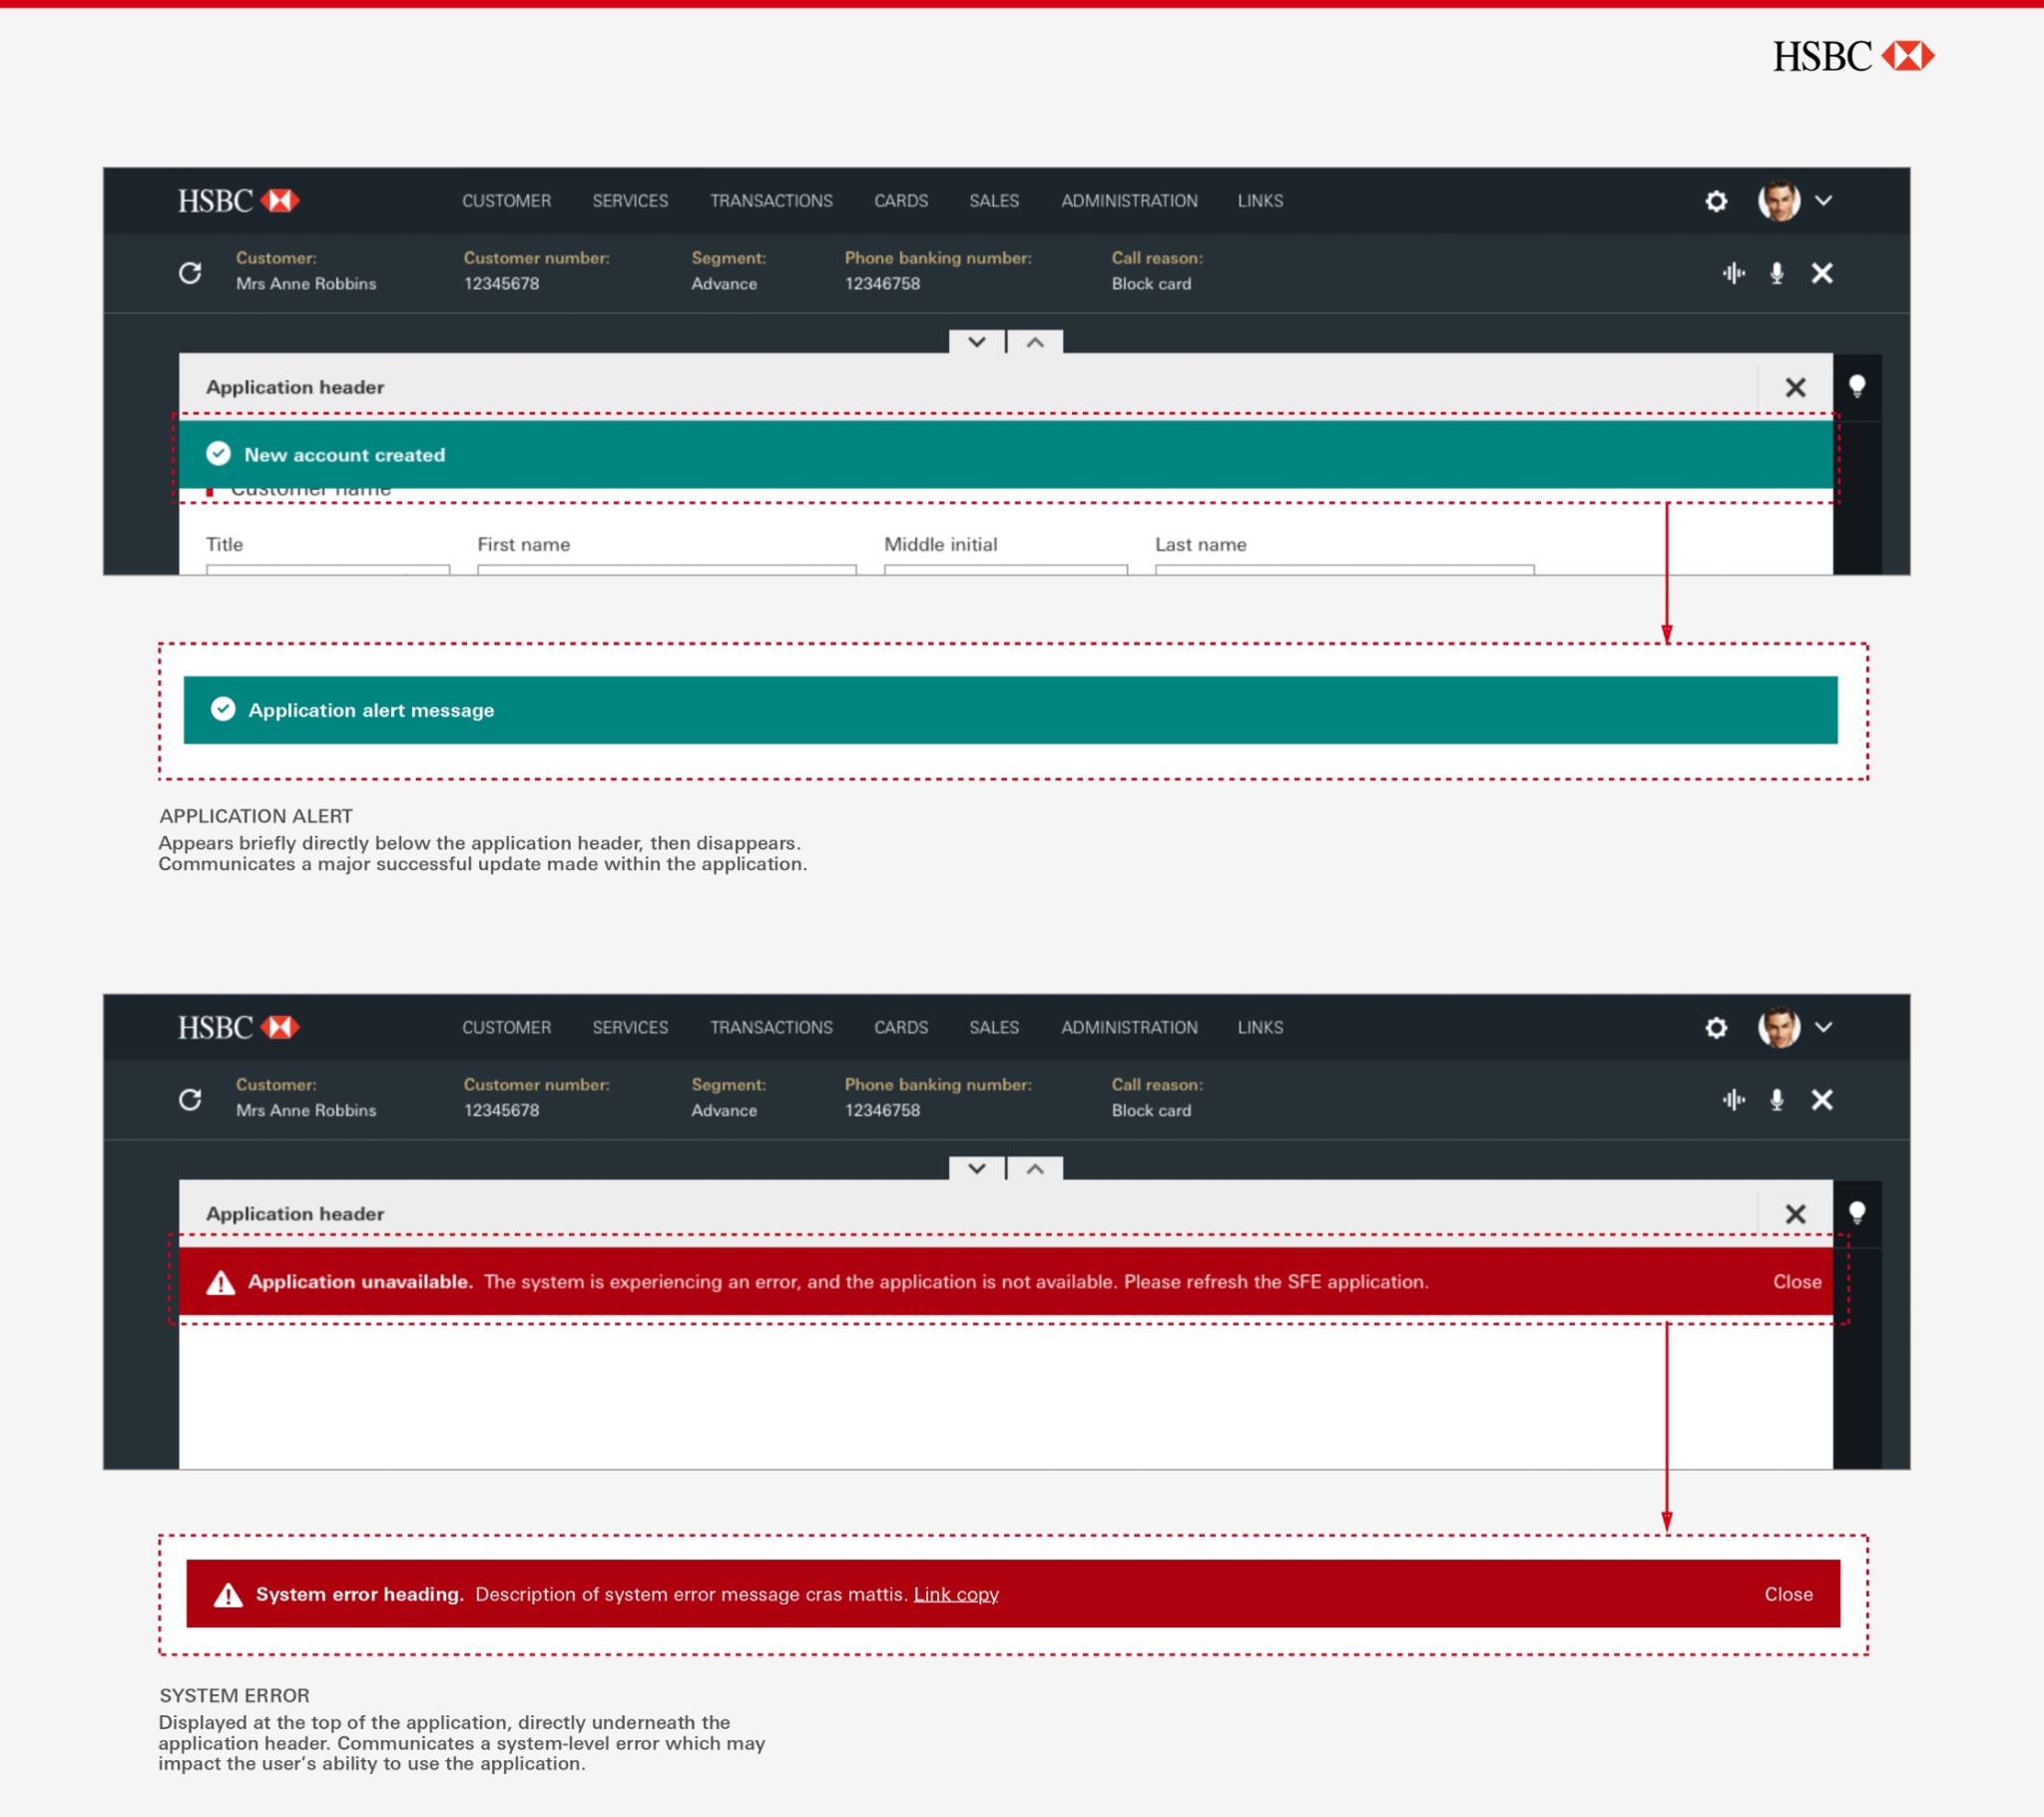Screen dimensions: 2044x1817
Task: Click the microphone icon in the call bar
Action: (1777, 272)
